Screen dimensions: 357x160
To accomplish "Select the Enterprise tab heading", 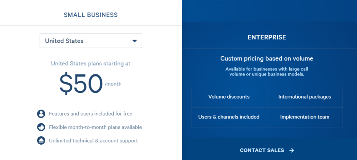I will tap(267, 37).
